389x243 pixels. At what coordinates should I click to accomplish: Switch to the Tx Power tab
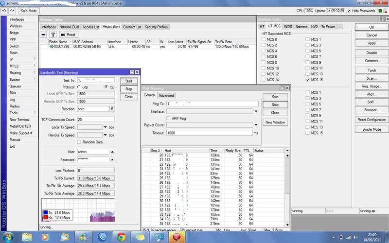(x=328, y=27)
